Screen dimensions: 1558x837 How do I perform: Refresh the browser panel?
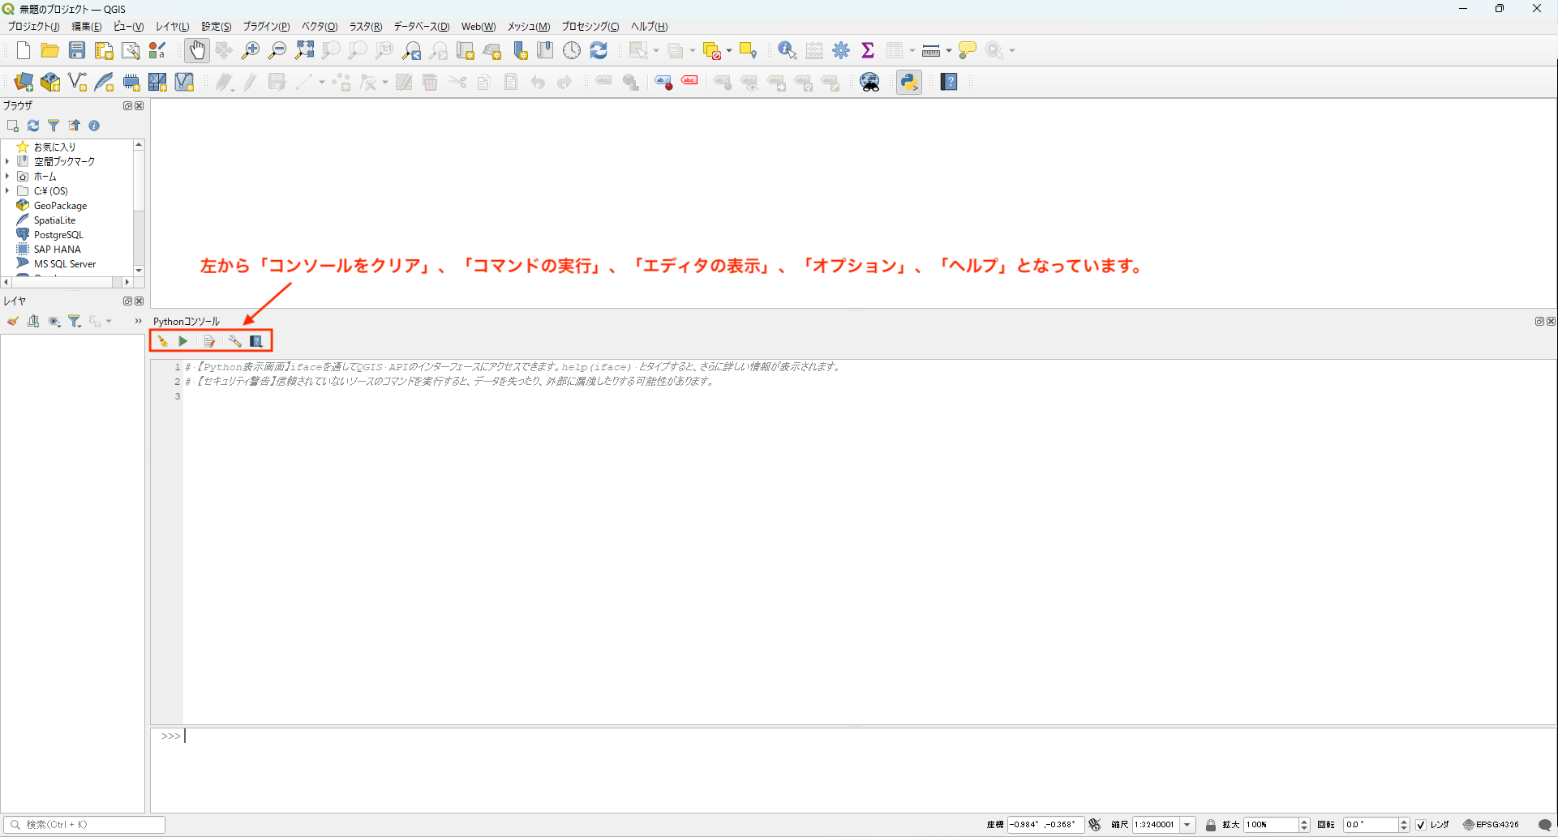click(33, 126)
